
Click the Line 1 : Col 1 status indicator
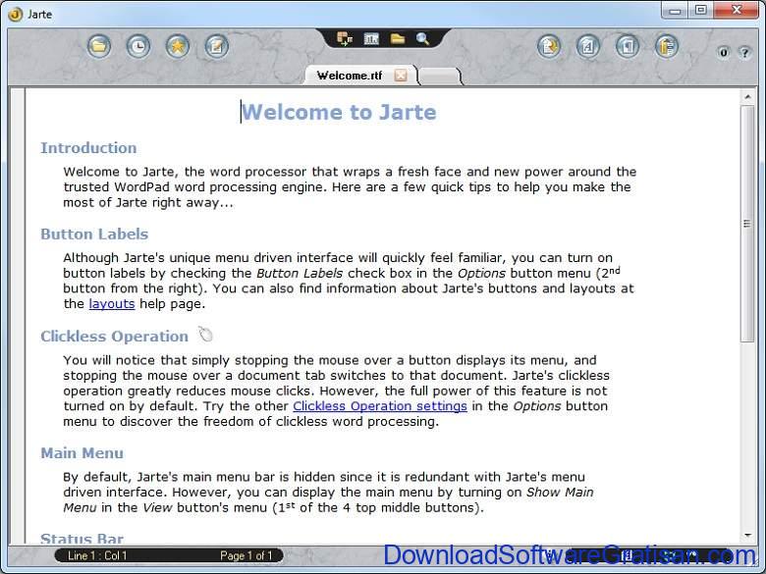click(97, 555)
